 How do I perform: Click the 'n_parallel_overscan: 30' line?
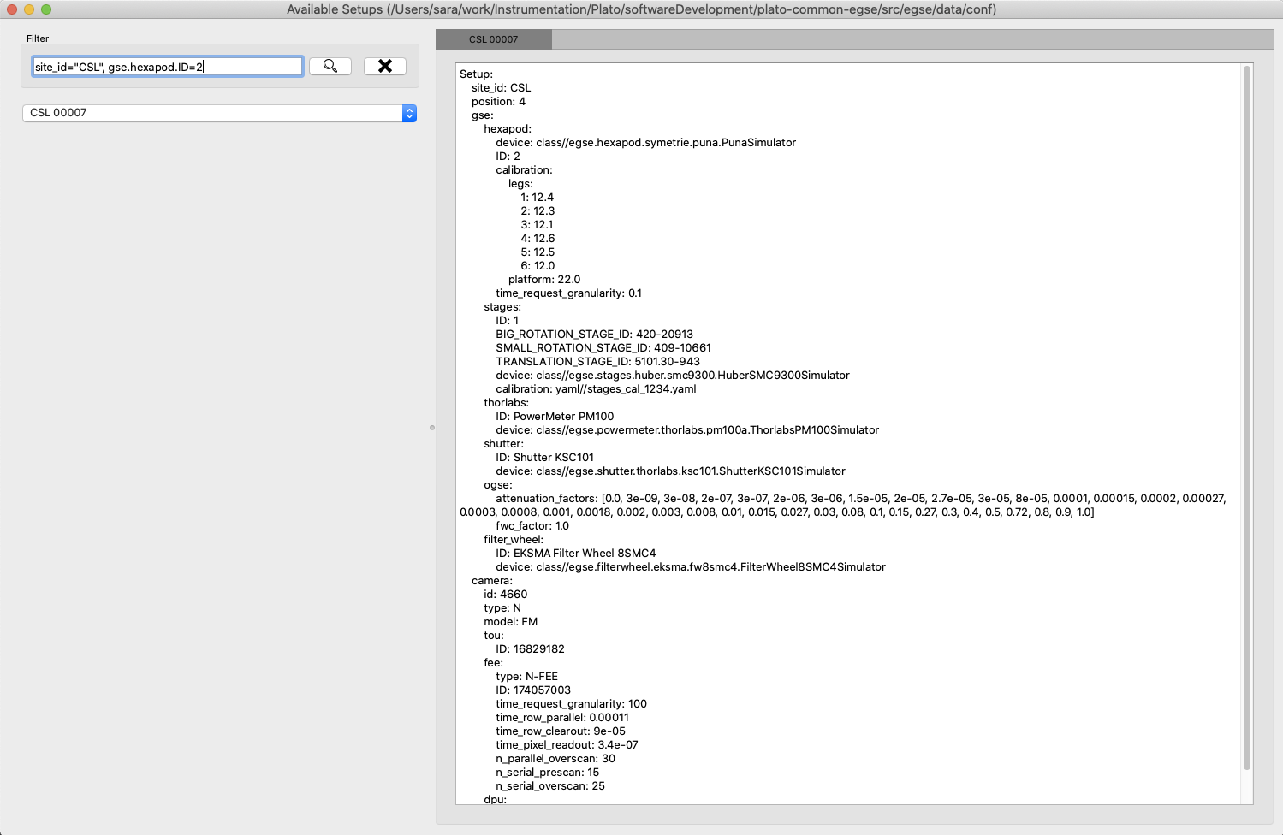[x=555, y=759]
